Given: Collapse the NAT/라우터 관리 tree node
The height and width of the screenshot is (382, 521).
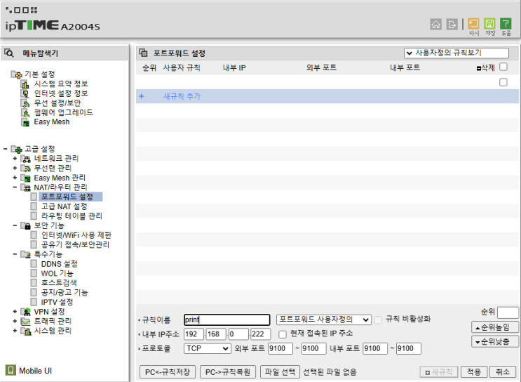Looking at the screenshot, I should [15, 187].
